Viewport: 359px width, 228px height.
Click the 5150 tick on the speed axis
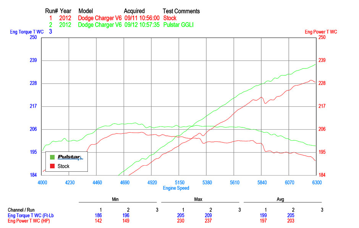179,182
